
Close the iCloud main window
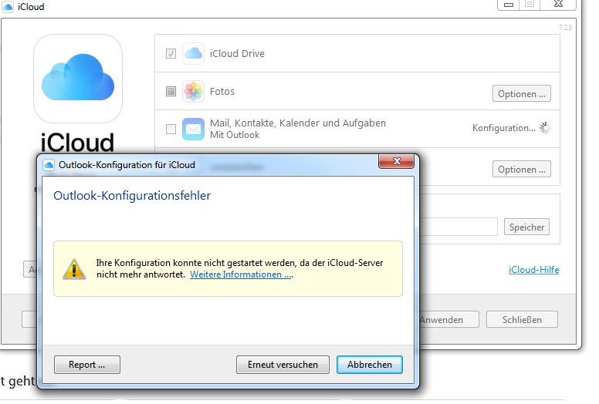[558, 5]
